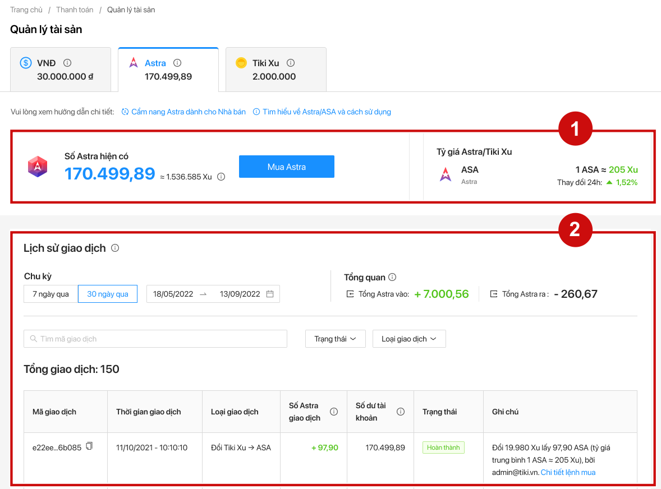The width and height of the screenshot is (661, 489).
Task: Click the info icon next to 1.536.585 Xu
Action: tap(221, 177)
